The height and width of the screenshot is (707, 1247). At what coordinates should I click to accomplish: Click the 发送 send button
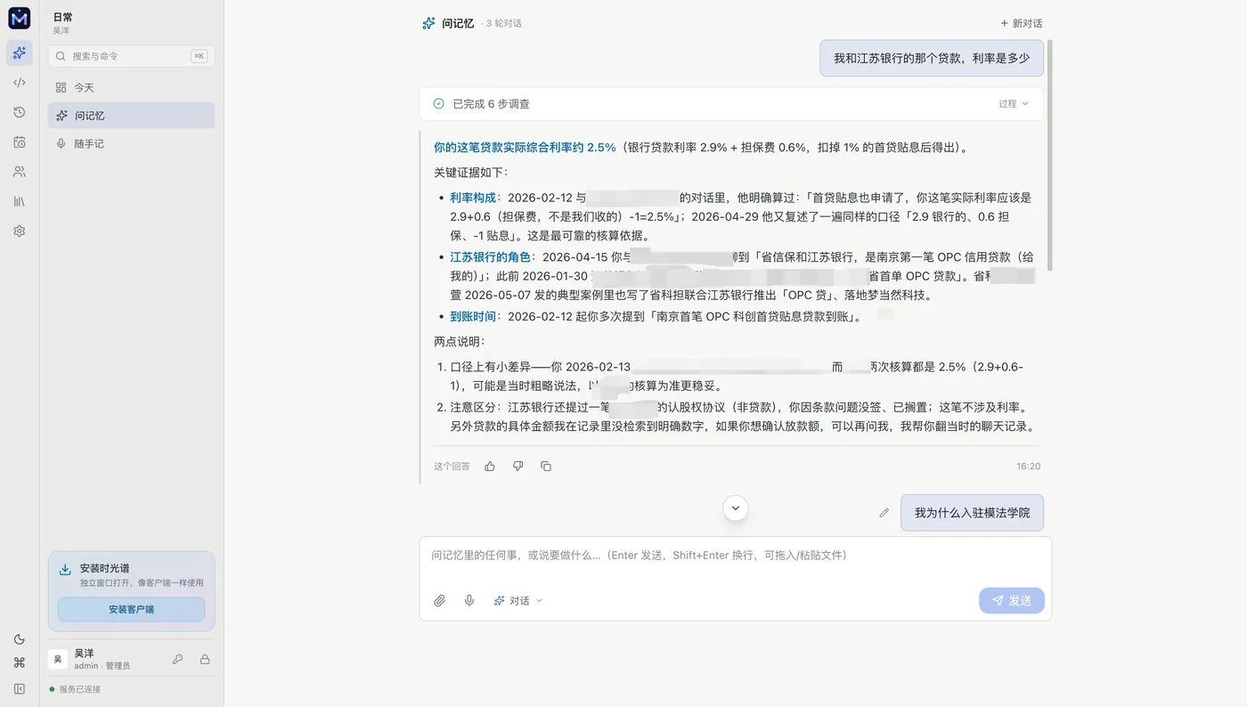tap(1012, 601)
